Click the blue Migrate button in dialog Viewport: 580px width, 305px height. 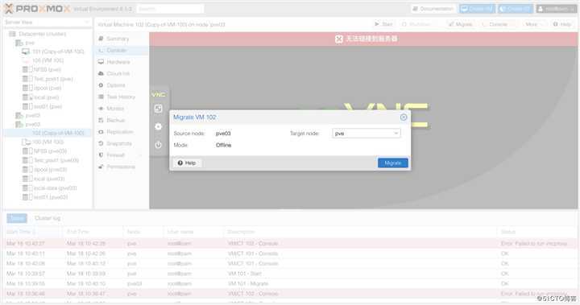(x=393, y=163)
